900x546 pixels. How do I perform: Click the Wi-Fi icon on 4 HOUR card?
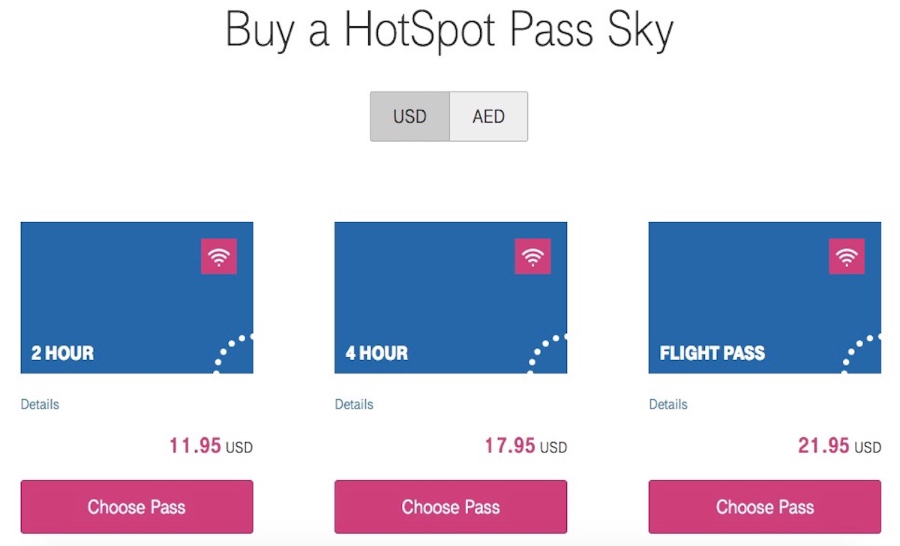click(x=533, y=256)
